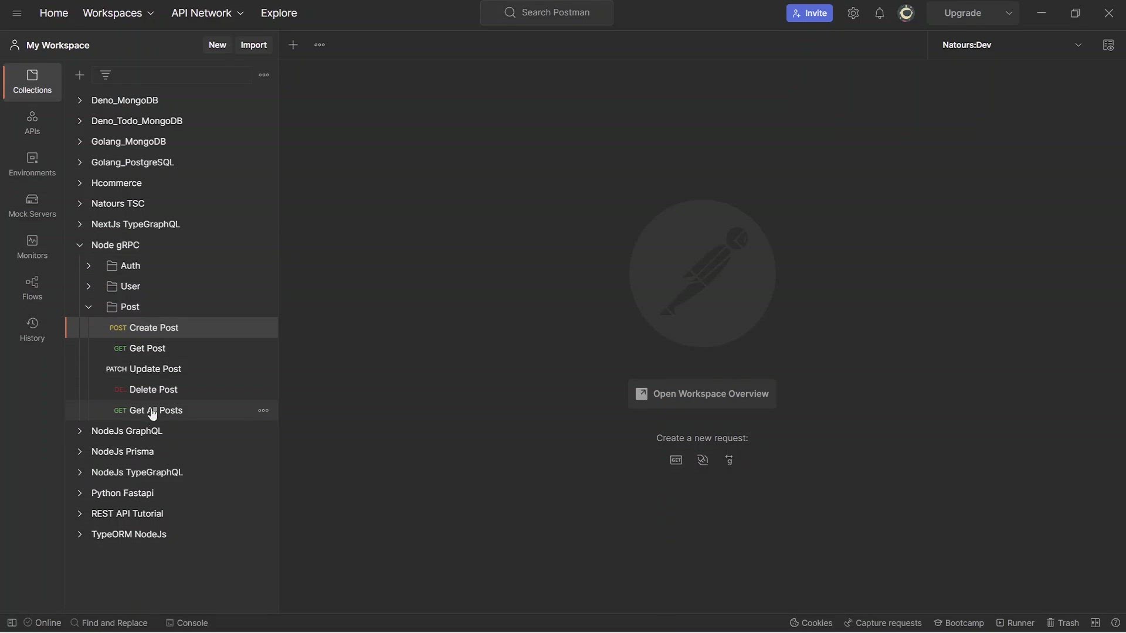
Task: Open the help icon in status bar
Action: [x=1116, y=623]
